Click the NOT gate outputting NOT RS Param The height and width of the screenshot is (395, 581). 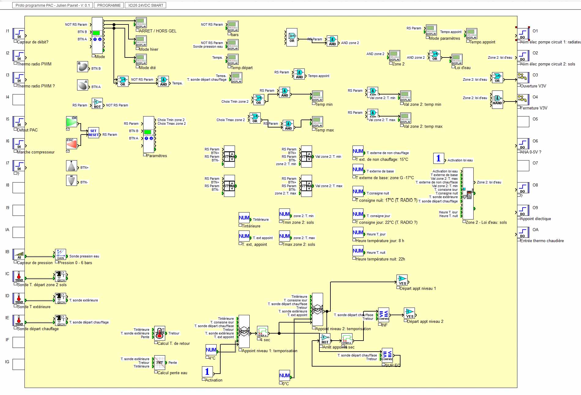pyautogui.click(x=97, y=103)
